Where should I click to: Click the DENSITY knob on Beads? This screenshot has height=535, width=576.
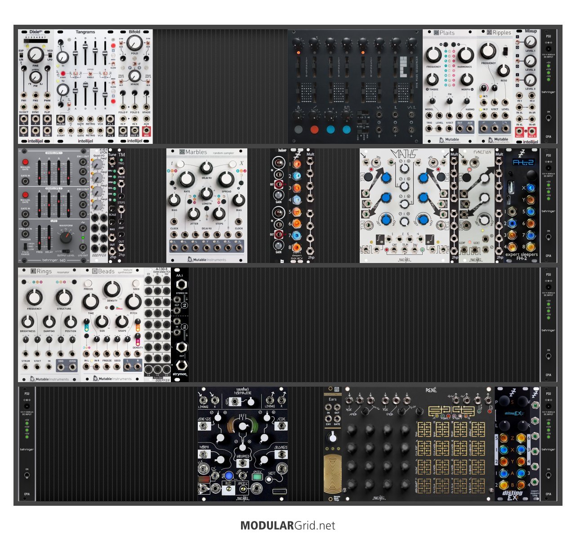coord(112,290)
